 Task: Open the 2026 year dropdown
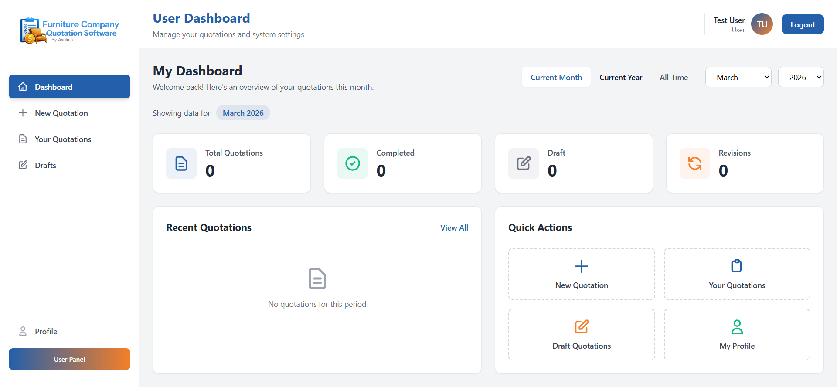[x=800, y=77]
